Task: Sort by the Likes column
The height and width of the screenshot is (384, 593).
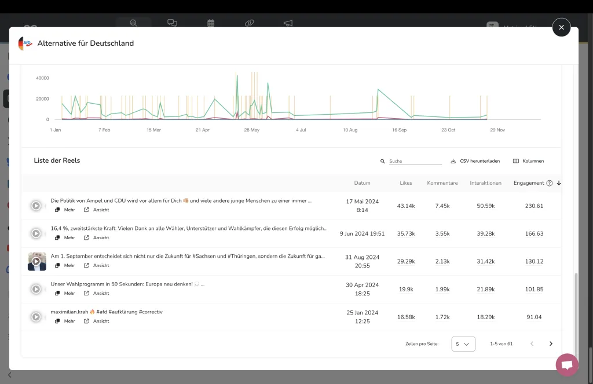Action: [406, 182]
